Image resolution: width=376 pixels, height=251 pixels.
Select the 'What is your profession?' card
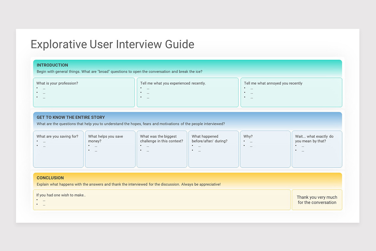pyautogui.click(x=84, y=93)
